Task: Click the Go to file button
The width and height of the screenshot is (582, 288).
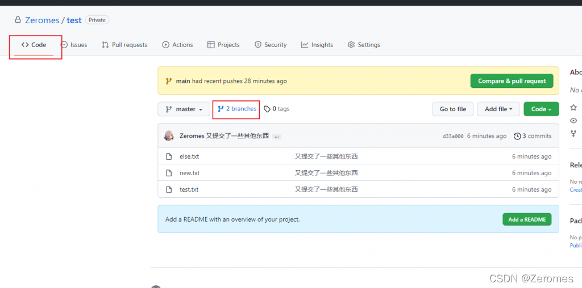Action: point(453,109)
